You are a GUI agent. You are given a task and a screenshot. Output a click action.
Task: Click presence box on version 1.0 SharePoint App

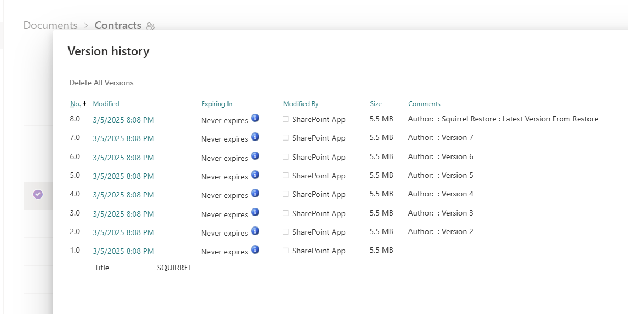click(x=286, y=251)
